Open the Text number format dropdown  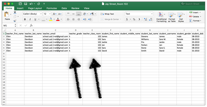[152, 14]
